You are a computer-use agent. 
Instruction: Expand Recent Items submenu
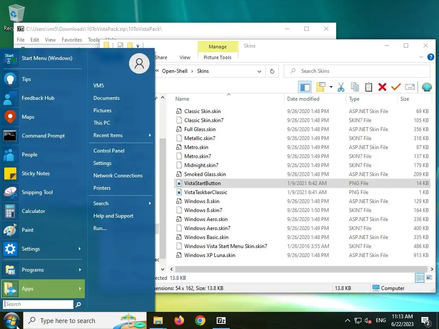pos(121,135)
